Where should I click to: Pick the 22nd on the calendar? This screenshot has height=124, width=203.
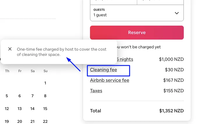click(x=45, y=121)
